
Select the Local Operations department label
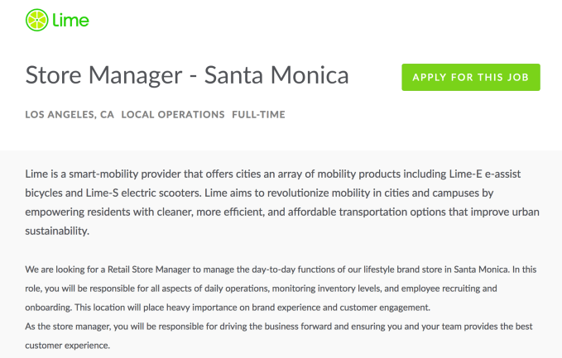tap(173, 115)
